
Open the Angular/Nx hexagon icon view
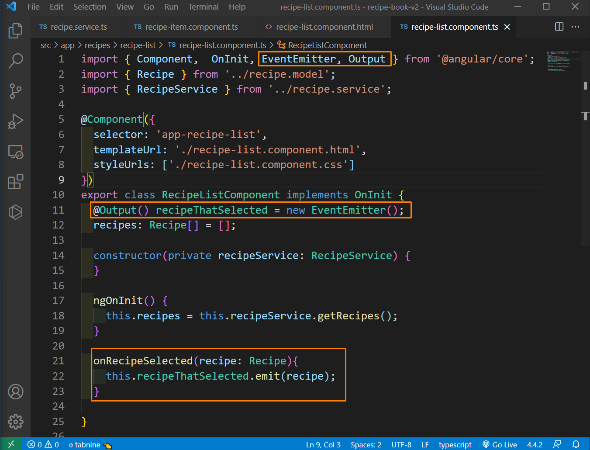(15, 212)
